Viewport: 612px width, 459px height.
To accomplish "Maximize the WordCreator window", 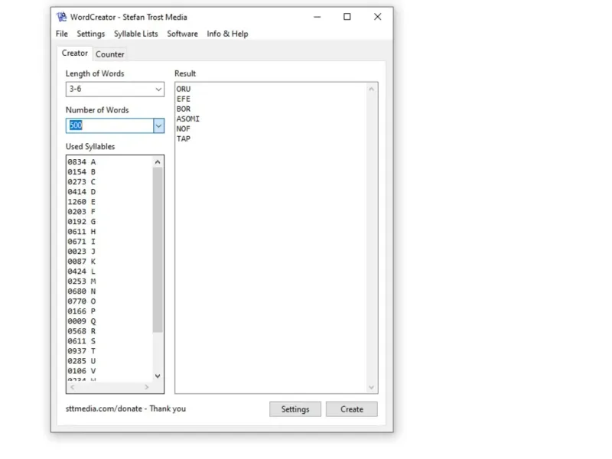I will 347,17.
